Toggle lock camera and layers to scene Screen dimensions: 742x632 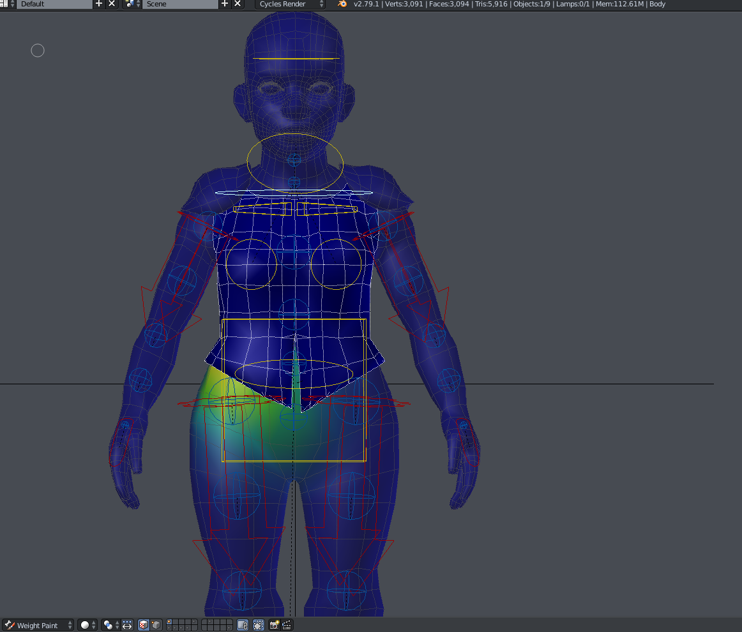click(243, 625)
